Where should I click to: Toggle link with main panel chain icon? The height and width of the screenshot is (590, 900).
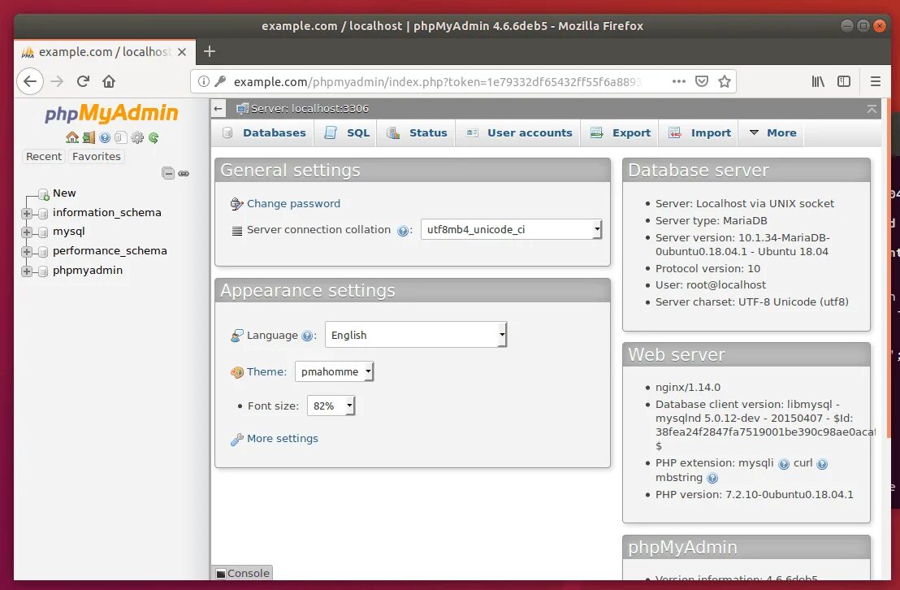click(184, 173)
